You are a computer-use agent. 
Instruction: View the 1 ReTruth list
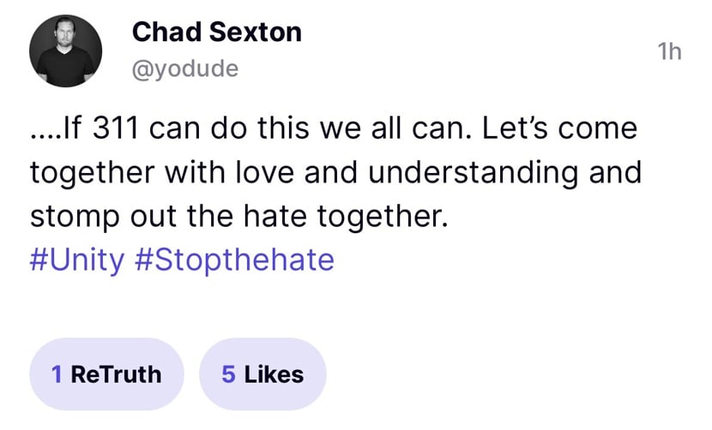(106, 374)
